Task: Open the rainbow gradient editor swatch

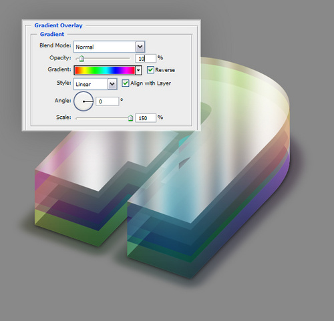Action: (105, 70)
